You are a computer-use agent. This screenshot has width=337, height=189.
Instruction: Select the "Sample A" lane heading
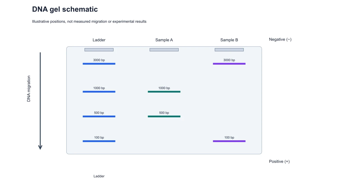coord(164,40)
